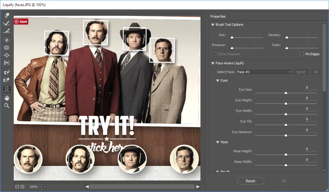Click the Nose Height slider handle
Image resolution: width=329 pixels, height=192 pixels.
[x=286, y=155]
